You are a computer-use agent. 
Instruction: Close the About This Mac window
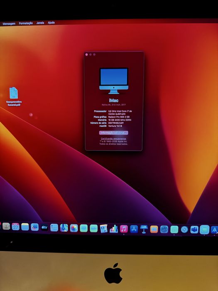(x=86, y=54)
